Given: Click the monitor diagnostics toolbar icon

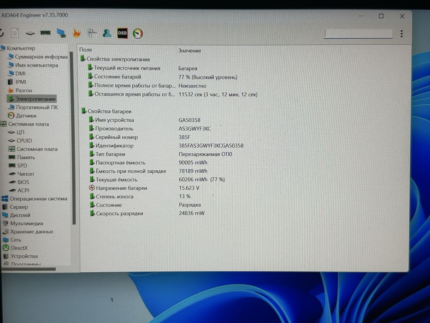Looking at the screenshot, I should [x=61, y=33].
